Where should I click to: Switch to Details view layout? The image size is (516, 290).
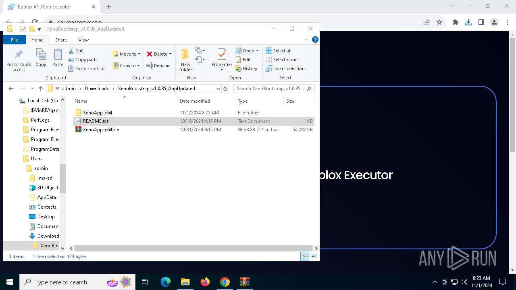(305, 257)
